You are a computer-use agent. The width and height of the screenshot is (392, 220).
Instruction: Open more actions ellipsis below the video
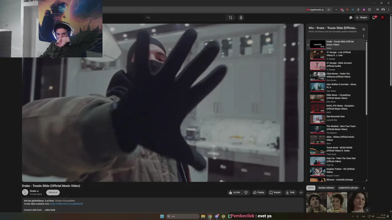click(x=301, y=193)
